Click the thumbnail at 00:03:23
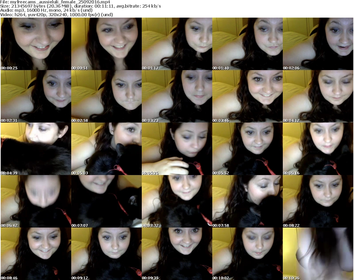Screen dimensions: 354x280 177,96
